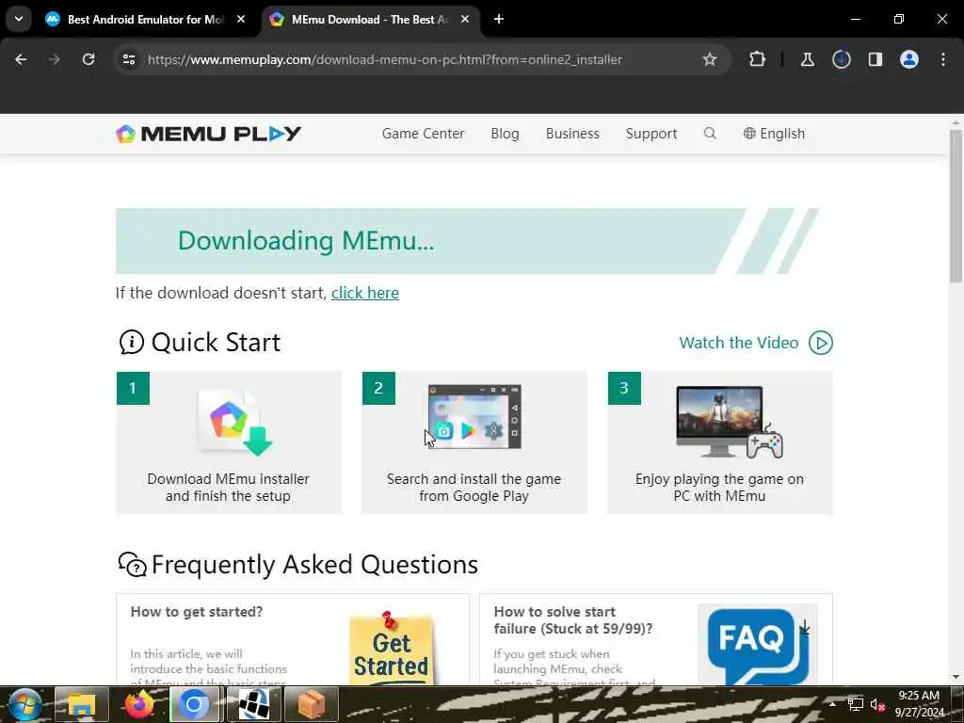
Task: Click the 'click here' download link
Action: [x=365, y=293]
